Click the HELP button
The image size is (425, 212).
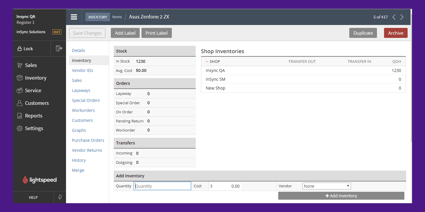pos(33,197)
